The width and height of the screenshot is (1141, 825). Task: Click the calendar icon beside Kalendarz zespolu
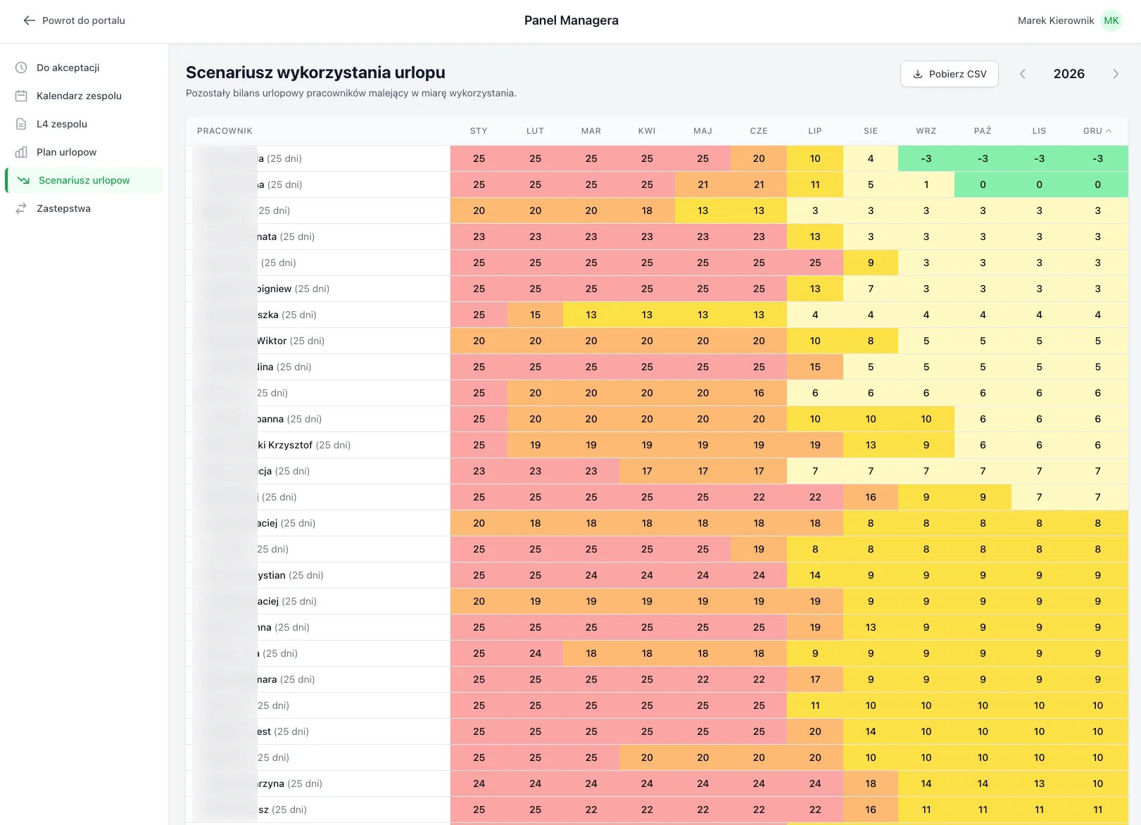(21, 96)
